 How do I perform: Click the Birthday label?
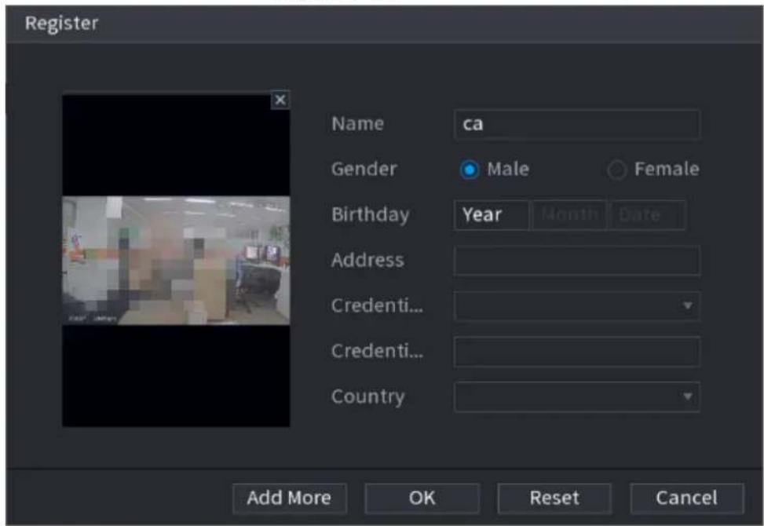[x=371, y=215]
